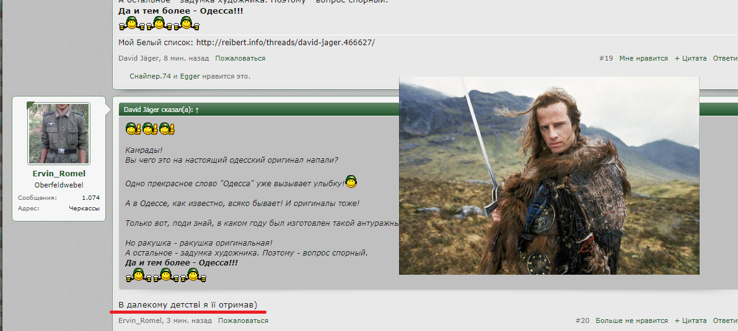Open message count 1.074
738x331 pixels.
tap(91, 198)
